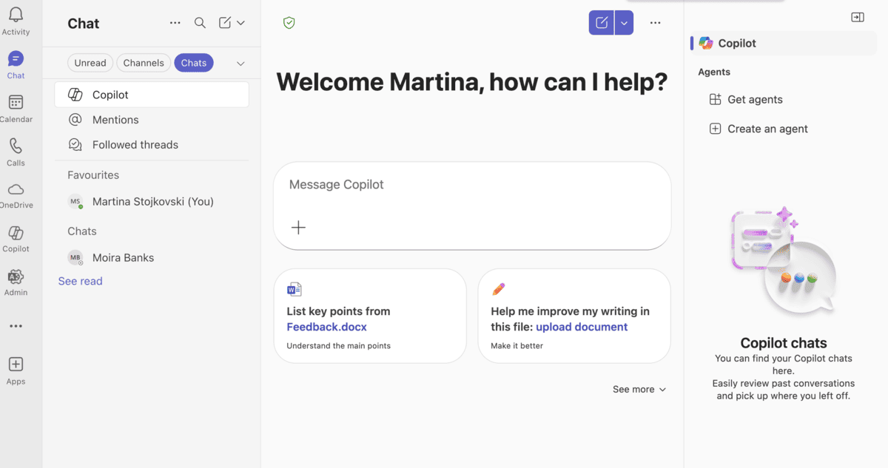Open the dropdown arrow on the new chat button
Image resolution: width=888 pixels, height=468 pixels.
(x=624, y=22)
